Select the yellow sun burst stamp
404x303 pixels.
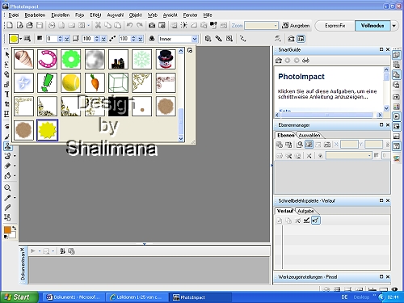tap(47, 130)
